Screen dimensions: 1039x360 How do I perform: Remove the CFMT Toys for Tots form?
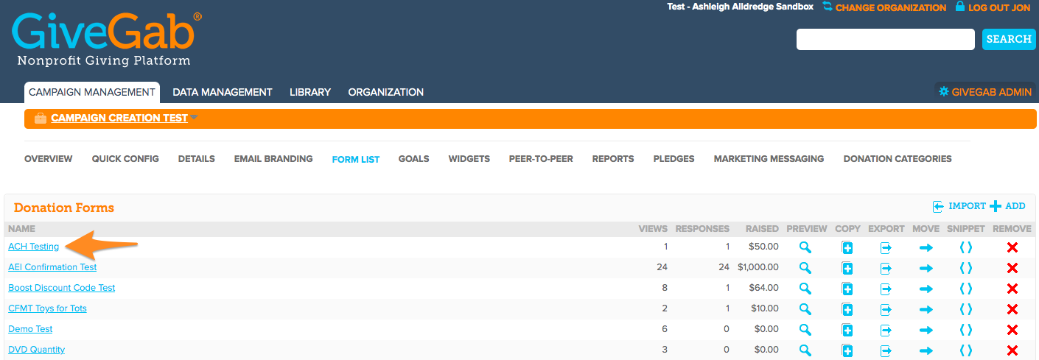tap(1012, 310)
